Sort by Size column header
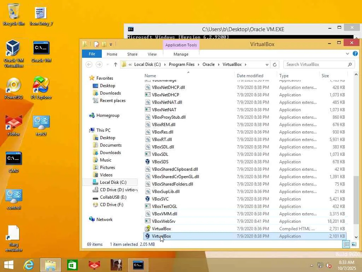The image size is (362, 272). [325, 76]
